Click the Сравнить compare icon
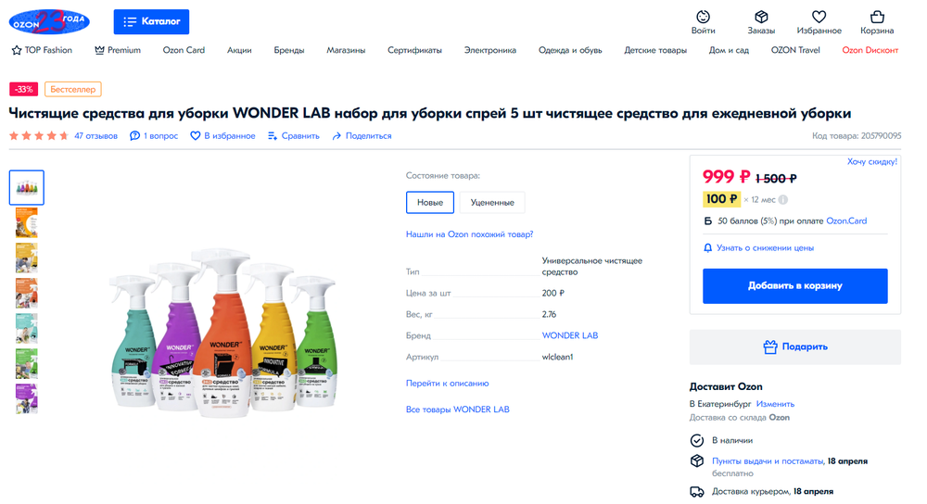This screenshot has width=927, height=504. click(273, 136)
